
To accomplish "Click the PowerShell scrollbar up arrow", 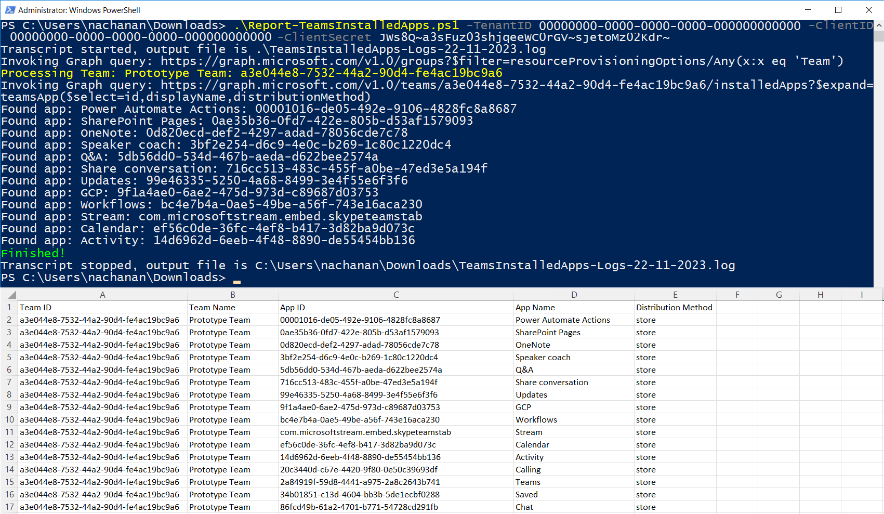I will click(x=879, y=24).
